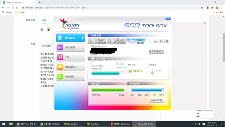The image size is (225, 127).
Task: Click the home icon in toolbox
Action: point(167,41)
